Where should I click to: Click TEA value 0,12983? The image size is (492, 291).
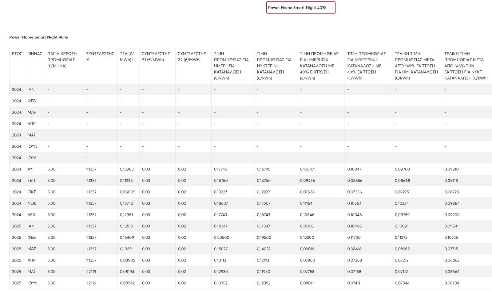click(x=127, y=169)
